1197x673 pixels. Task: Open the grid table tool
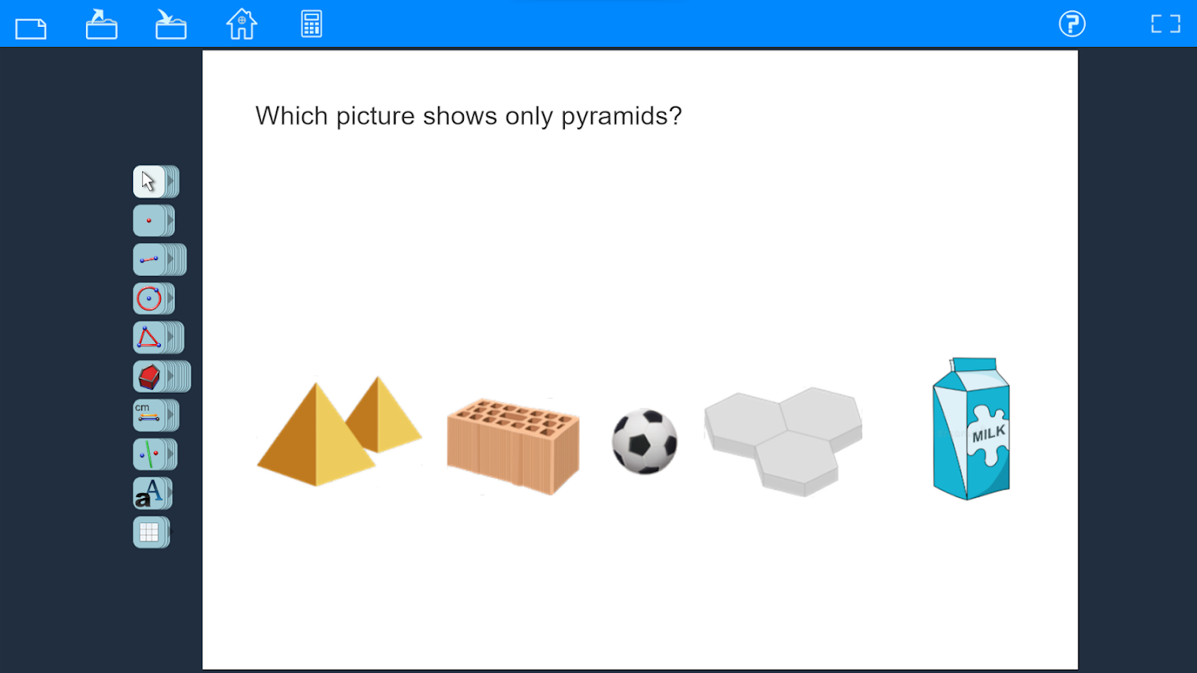pyautogui.click(x=149, y=533)
